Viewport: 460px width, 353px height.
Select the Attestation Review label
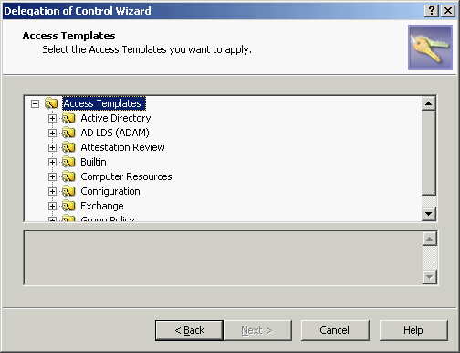122,147
